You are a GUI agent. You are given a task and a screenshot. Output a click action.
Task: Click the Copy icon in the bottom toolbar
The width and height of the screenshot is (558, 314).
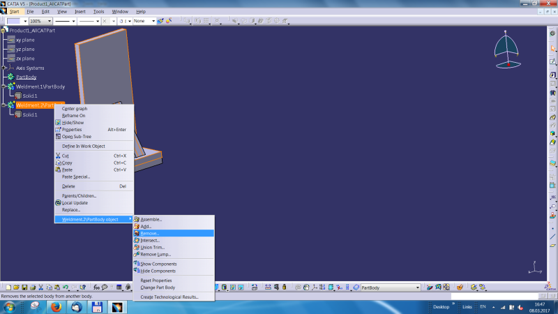tap(49, 287)
